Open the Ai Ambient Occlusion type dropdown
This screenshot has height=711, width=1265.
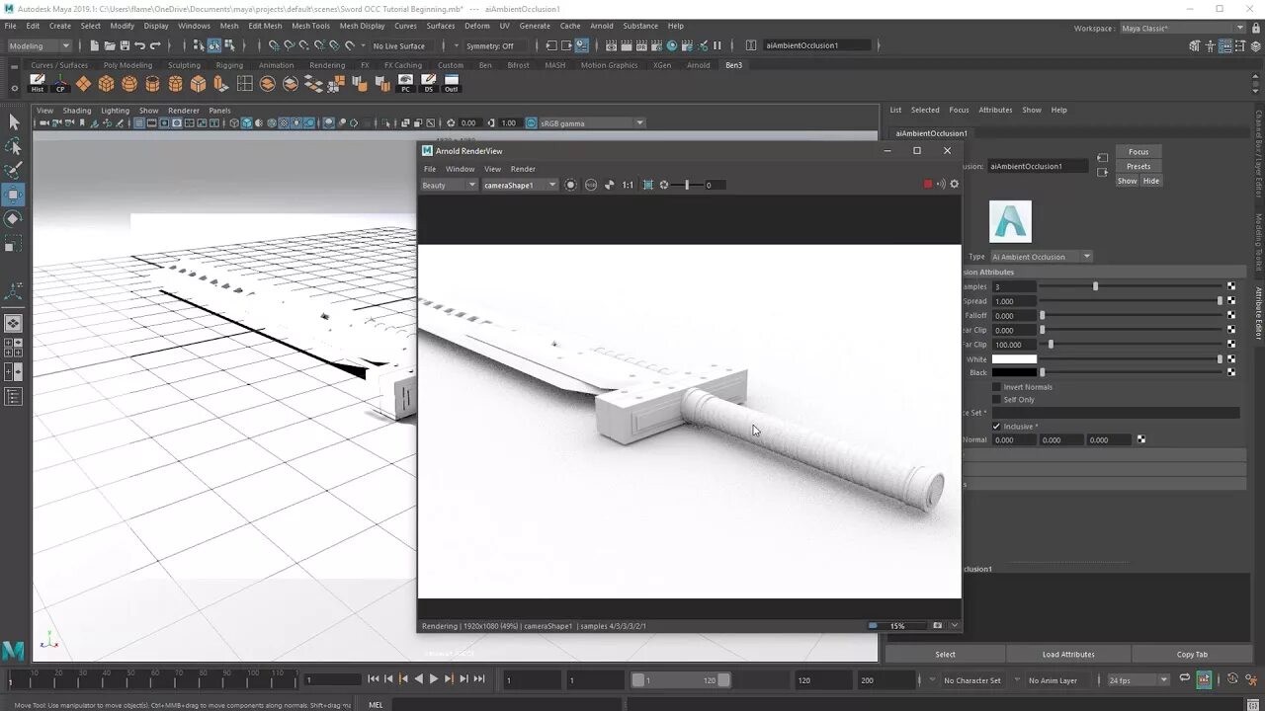pos(1085,256)
